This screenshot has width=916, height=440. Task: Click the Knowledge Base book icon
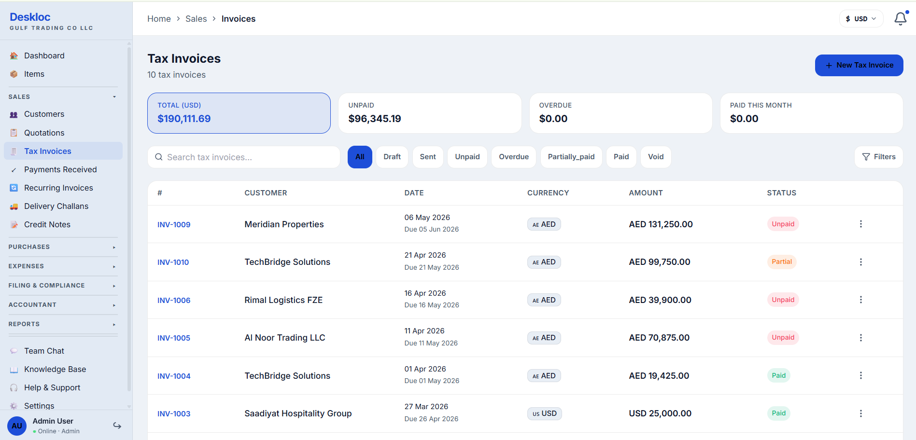14,370
